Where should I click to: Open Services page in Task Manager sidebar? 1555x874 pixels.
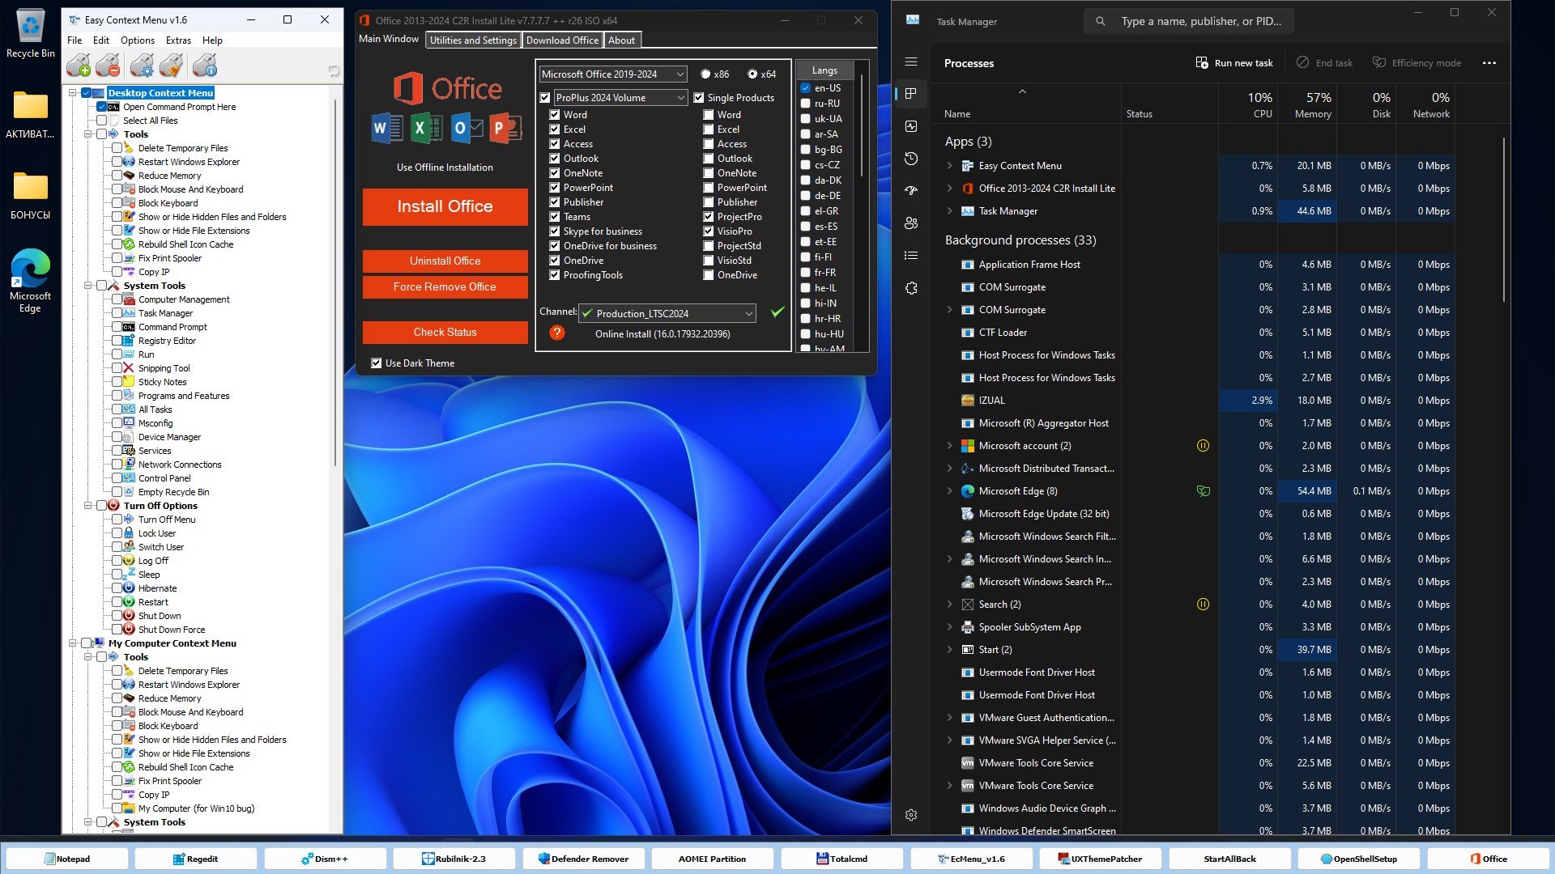pyautogui.click(x=911, y=288)
